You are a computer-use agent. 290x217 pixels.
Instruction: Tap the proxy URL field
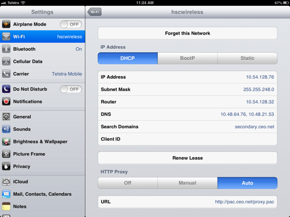187,202
